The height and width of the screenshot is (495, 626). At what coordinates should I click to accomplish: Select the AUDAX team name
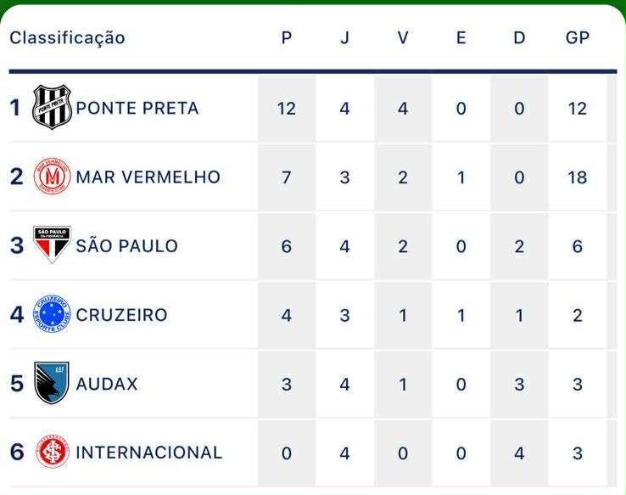pos(107,384)
